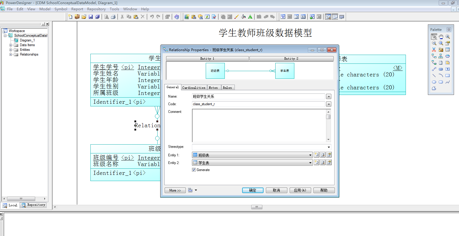The width and height of the screenshot is (459, 236).
Task: Click the Entity 1 header button
Action: click(207, 58)
